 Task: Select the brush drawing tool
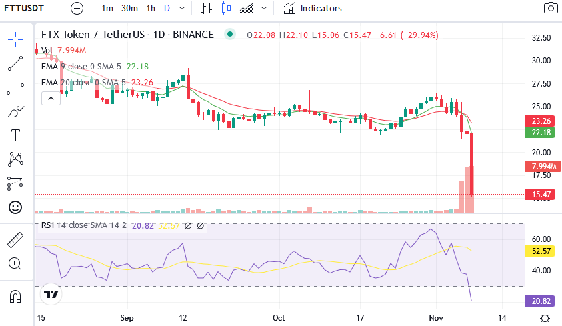pos(15,111)
